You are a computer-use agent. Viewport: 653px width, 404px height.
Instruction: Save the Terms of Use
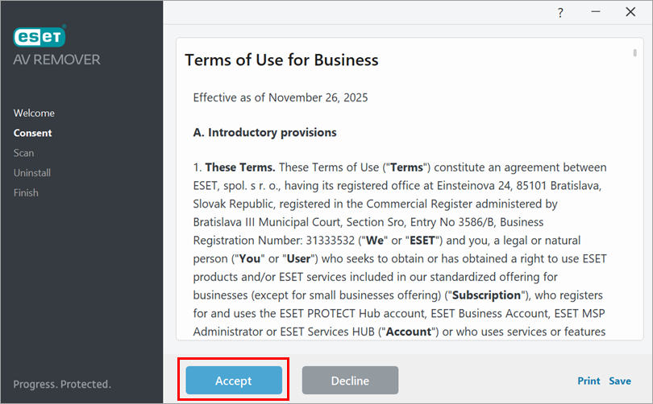pos(620,381)
